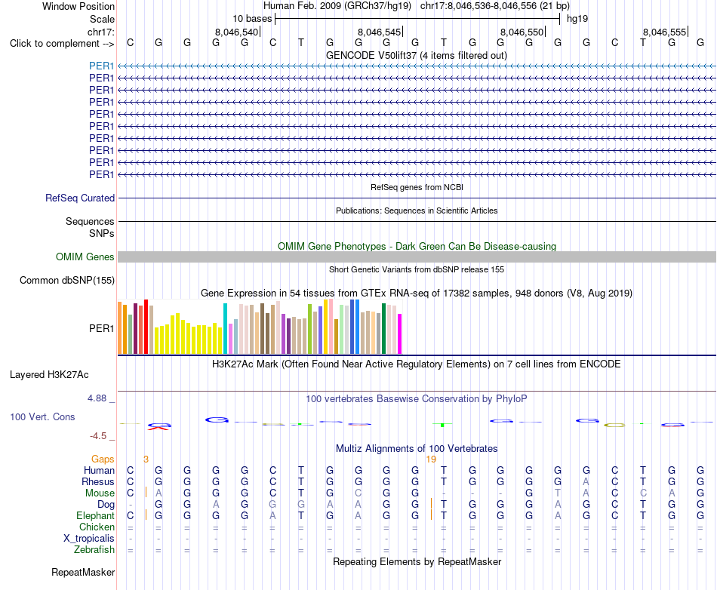
Task: Click position marker 8,046,545
Action: tap(379, 32)
